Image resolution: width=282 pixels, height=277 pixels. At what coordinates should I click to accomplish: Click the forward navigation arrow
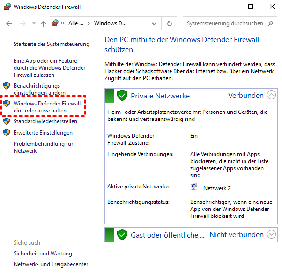[x=23, y=23]
